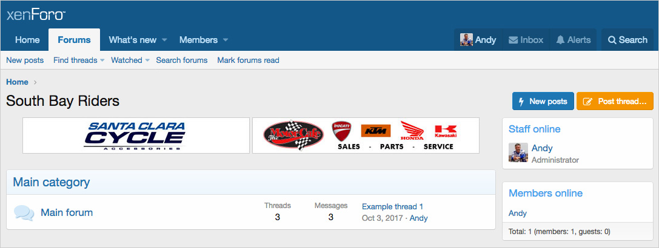
Task: Open the Search forums link
Action: [x=181, y=60]
